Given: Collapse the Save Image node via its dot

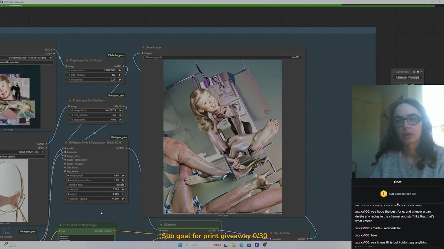Looking at the screenshot, I should [x=143, y=47].
